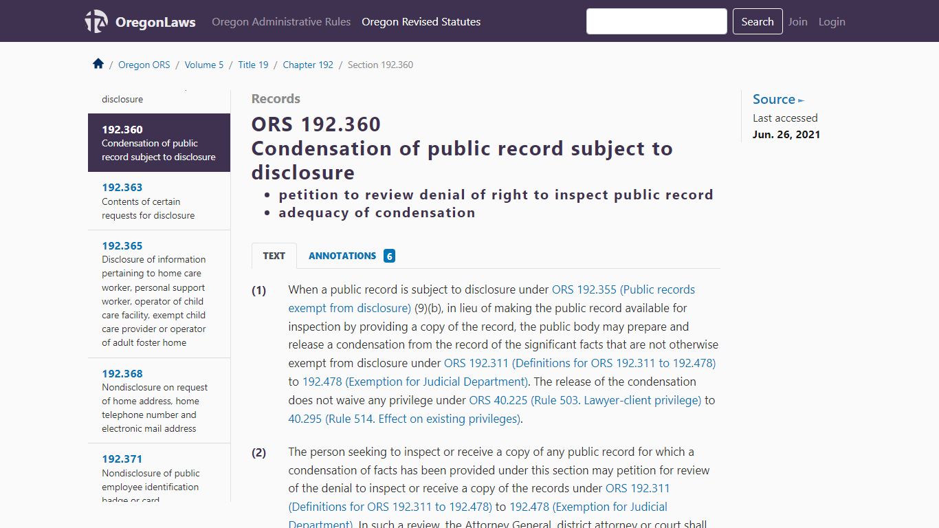Click 'petition to review denial' bullet text
Image resolution: width=939 pixels, height=528 pixels.
[496, 195]
